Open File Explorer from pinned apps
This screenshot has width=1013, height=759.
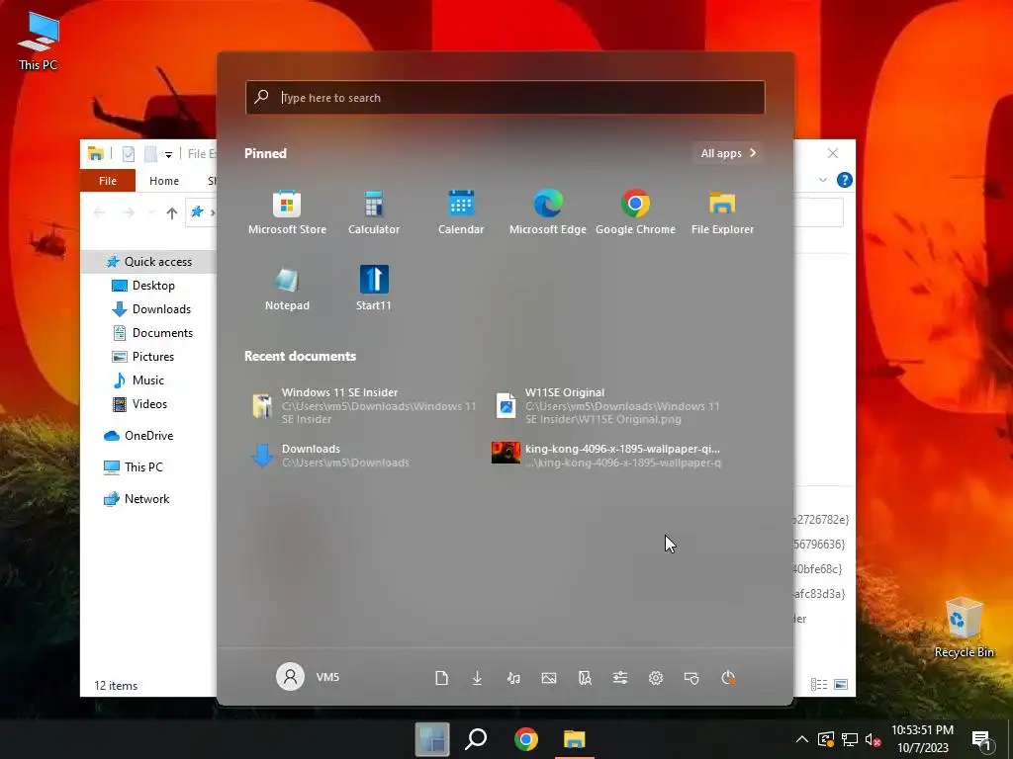722,212
